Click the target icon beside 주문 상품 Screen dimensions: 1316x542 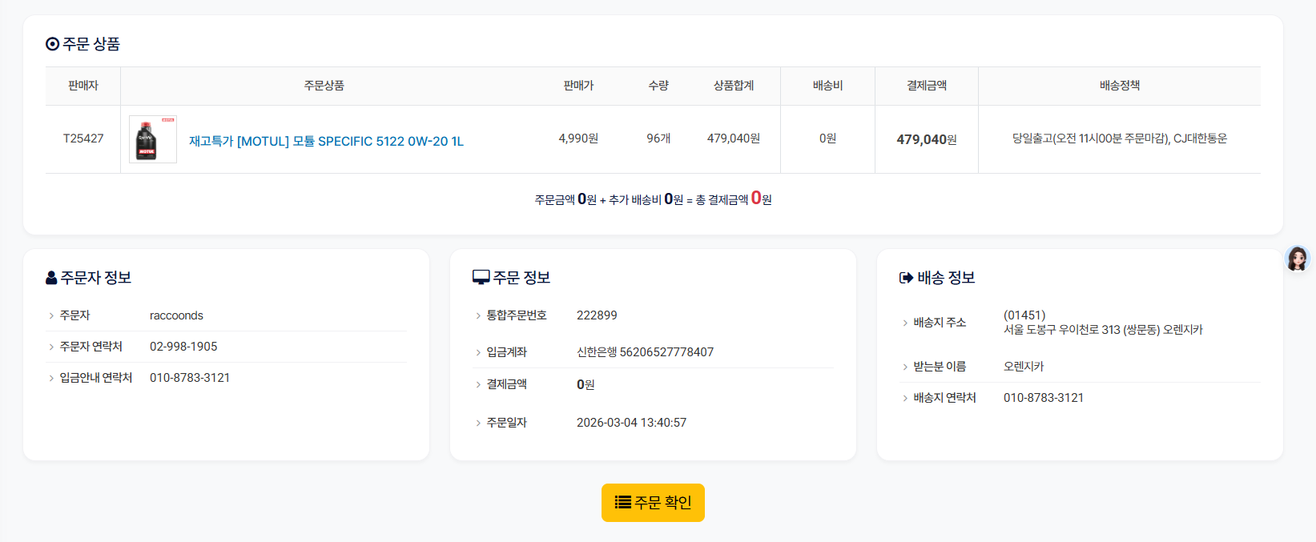click(52, 44)
